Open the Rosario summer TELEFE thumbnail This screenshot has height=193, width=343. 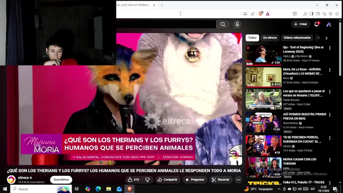coord(264,99)
